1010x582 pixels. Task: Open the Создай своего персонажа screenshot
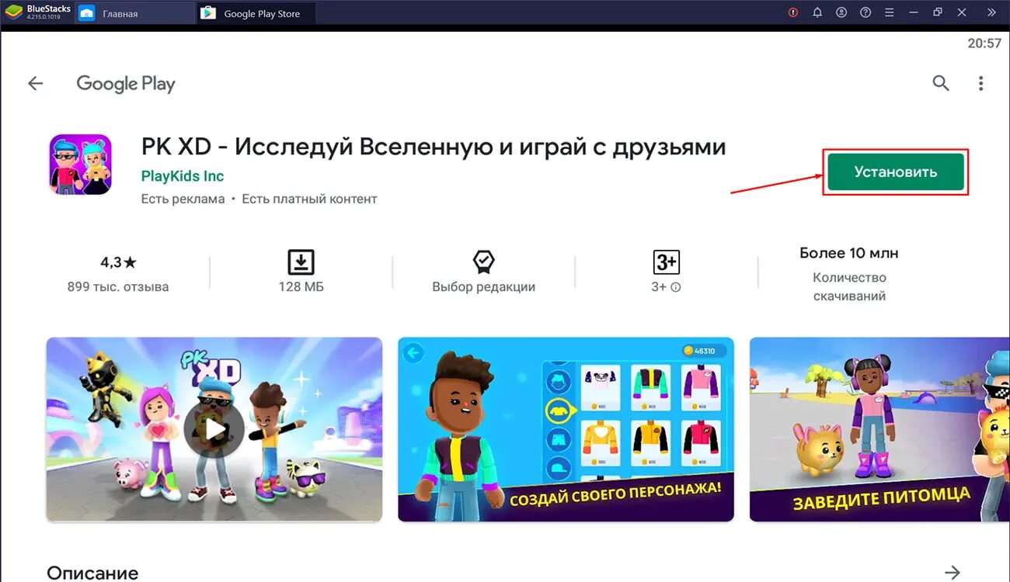tap(566, 429)
